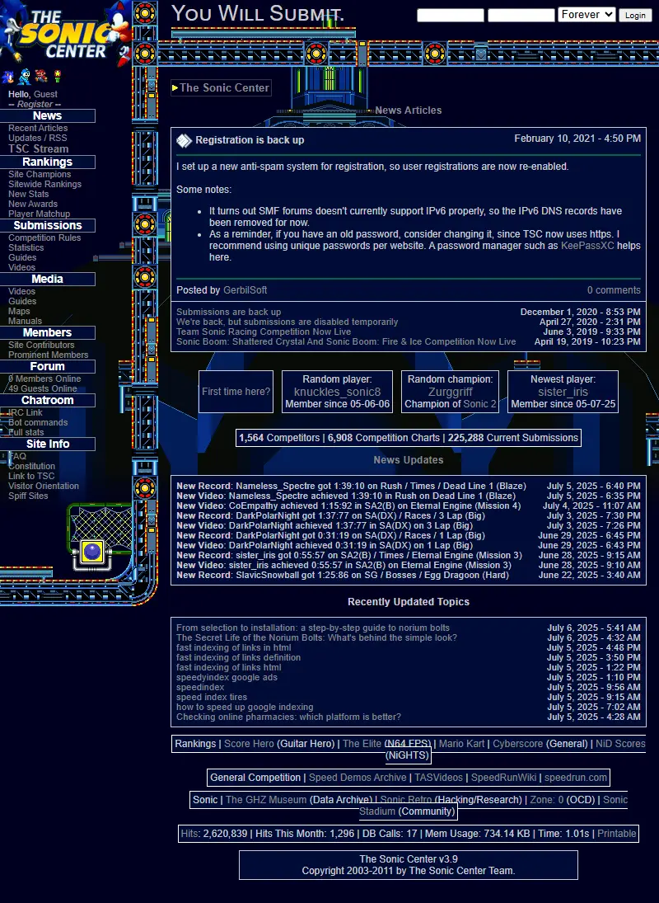Open the Printable version link
Viewport: 659px width, 903px height.
[x=616, y=834]
